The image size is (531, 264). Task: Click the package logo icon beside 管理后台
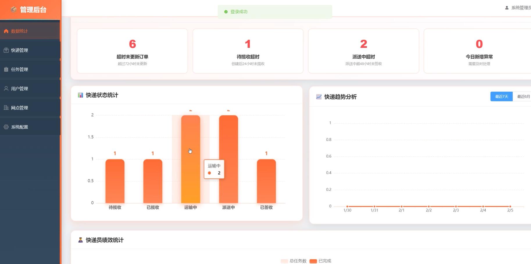click(x=14, y=10)
